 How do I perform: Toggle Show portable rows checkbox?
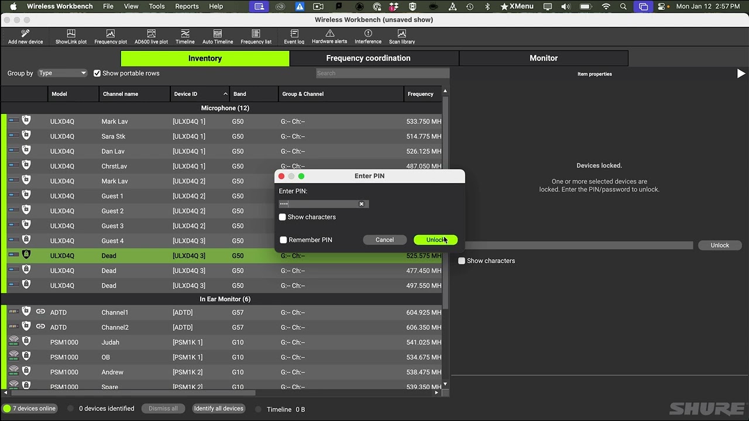coord(97,73)
